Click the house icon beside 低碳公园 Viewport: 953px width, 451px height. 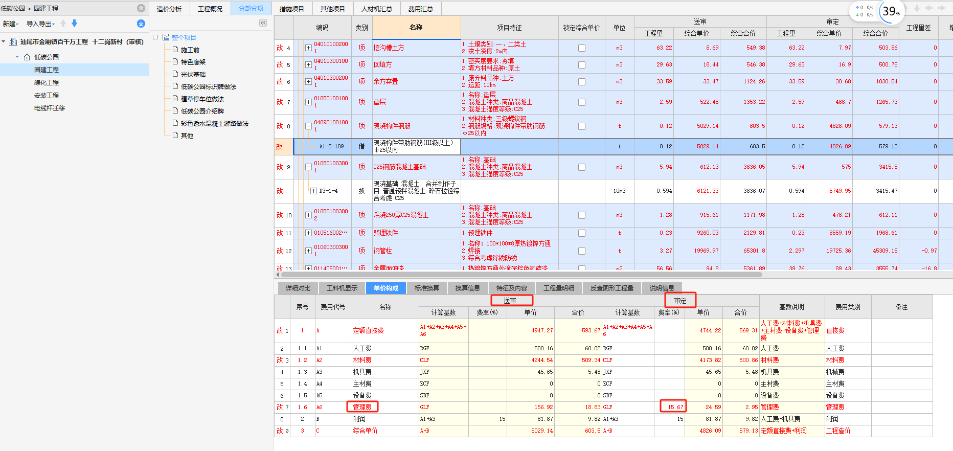click(27, 57)
